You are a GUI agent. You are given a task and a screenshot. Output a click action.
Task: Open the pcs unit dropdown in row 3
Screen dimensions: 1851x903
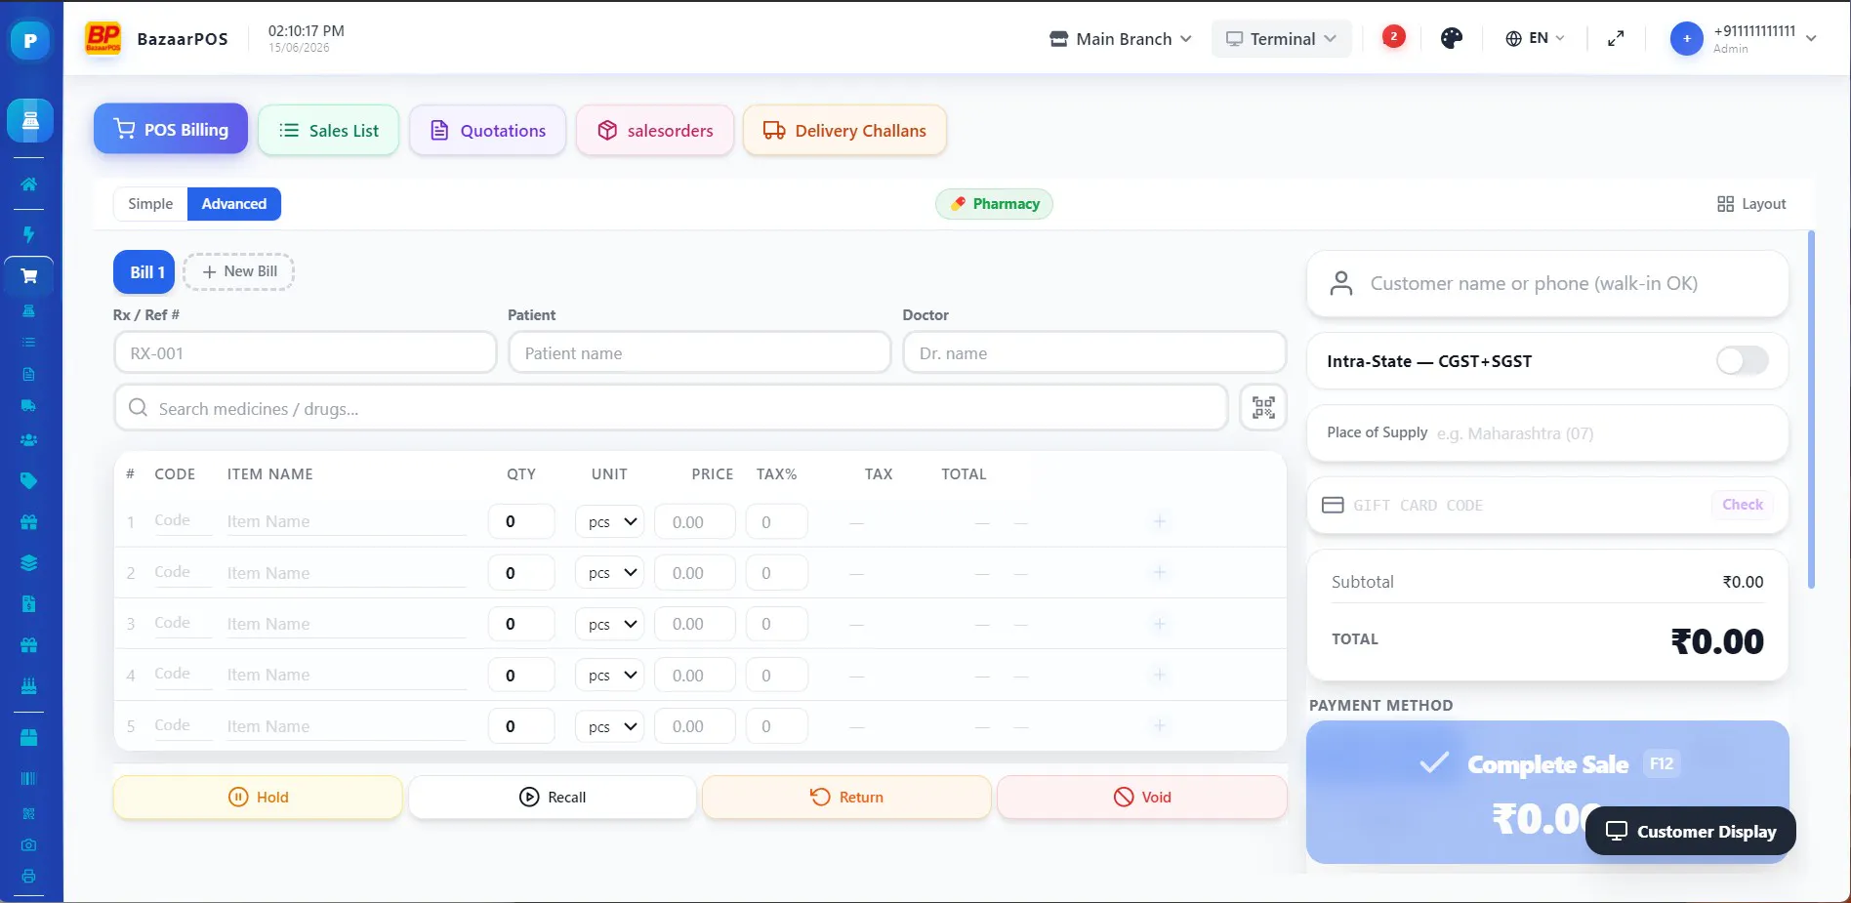pos(610,624)
